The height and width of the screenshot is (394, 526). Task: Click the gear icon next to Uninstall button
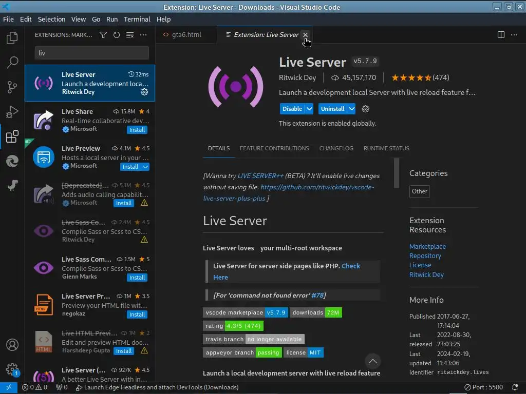tap(365, 109)
